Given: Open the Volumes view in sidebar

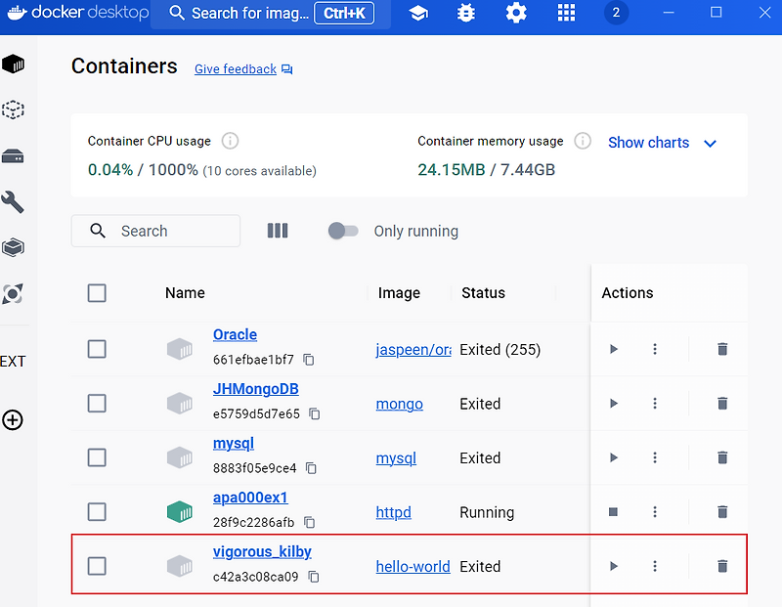Looking at the screenshot, I should (x=14, y=156).
